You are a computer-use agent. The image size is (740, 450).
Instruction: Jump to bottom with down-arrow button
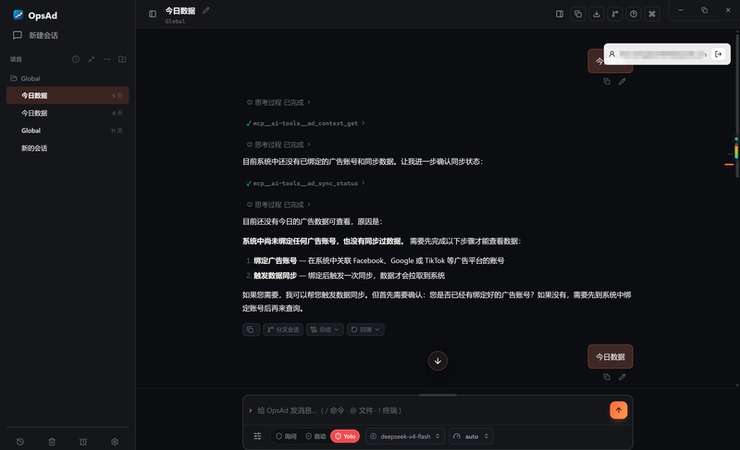[438, 361]
